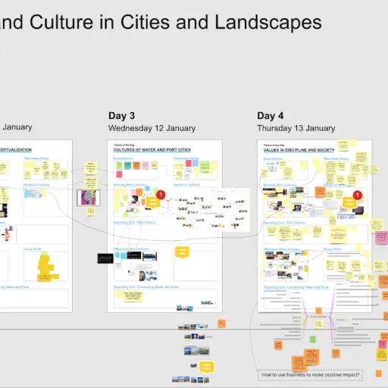Image resolution: width=388 pixels, height=388 pixels.
Task: Open the comment with red badge in Day 4 frame
Action: [x=349, y=202]
